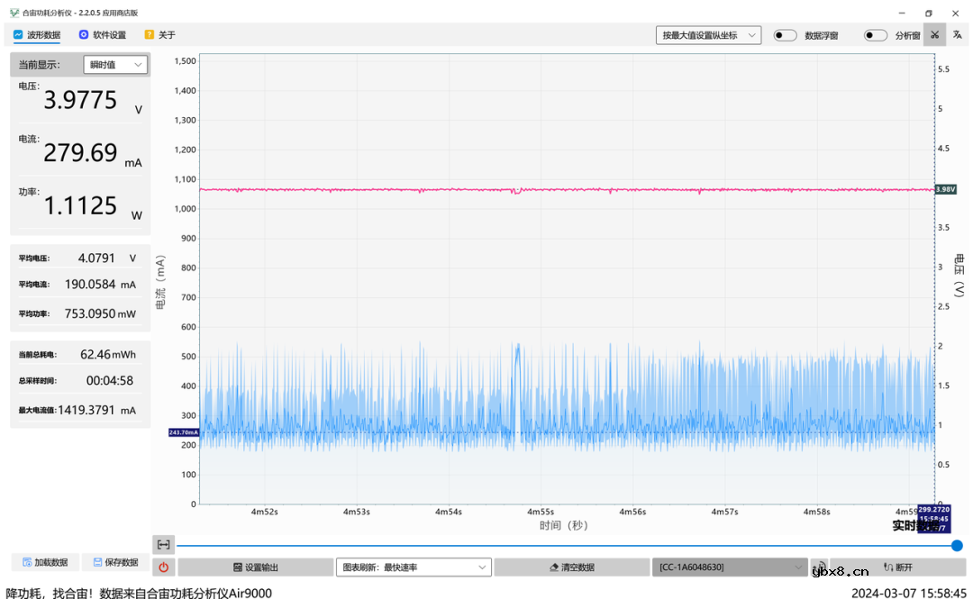Image resolution: width=973 pixels, height=599 pixels.
Task: Click the fit-width icon left of slider
Action: [163, 545]
